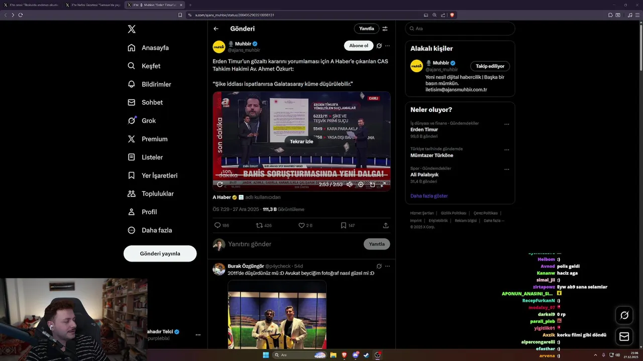Click Tekrar izle on the video

pyautogui.click(x=301, y=141)
